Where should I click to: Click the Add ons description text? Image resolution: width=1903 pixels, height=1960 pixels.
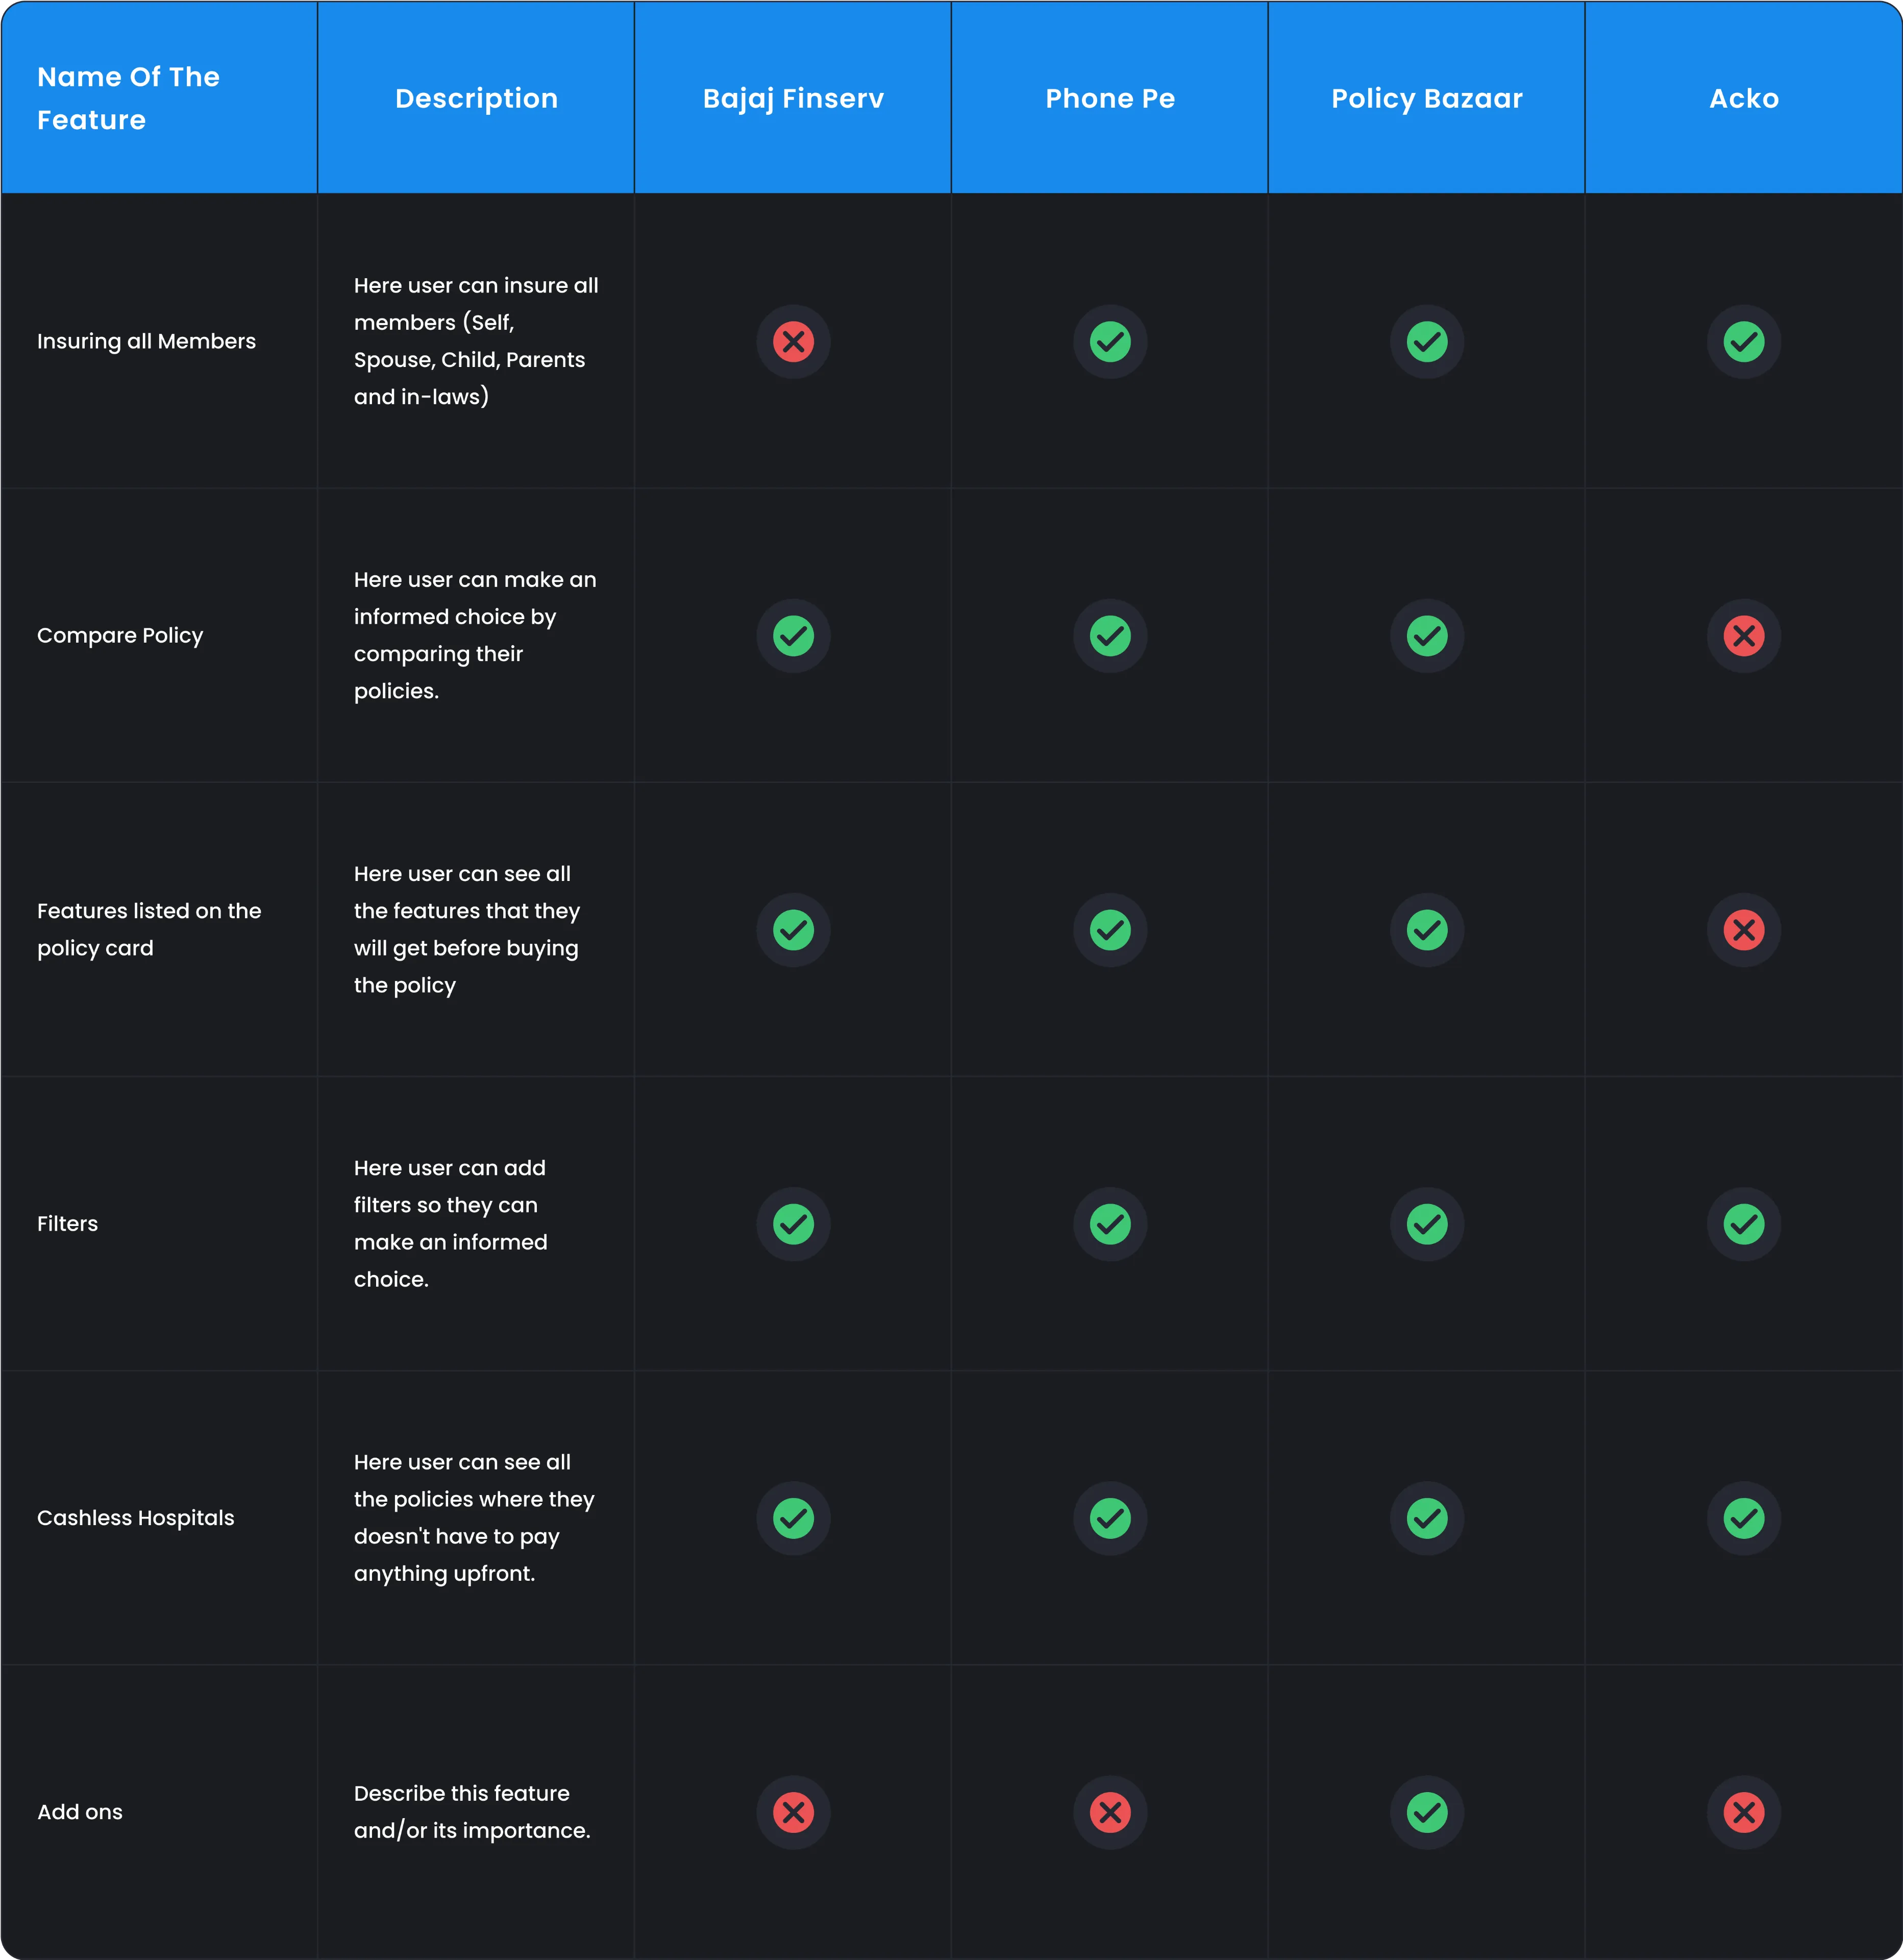(x=472, y=1812)
